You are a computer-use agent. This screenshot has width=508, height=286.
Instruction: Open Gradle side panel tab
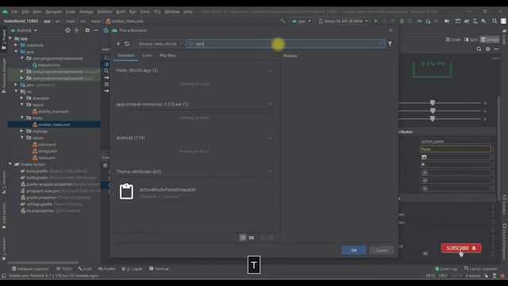[505, 37]
